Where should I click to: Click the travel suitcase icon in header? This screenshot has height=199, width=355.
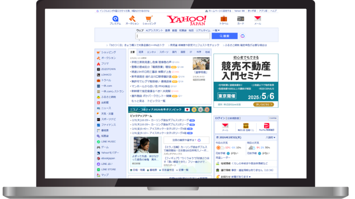pos(224,19)
